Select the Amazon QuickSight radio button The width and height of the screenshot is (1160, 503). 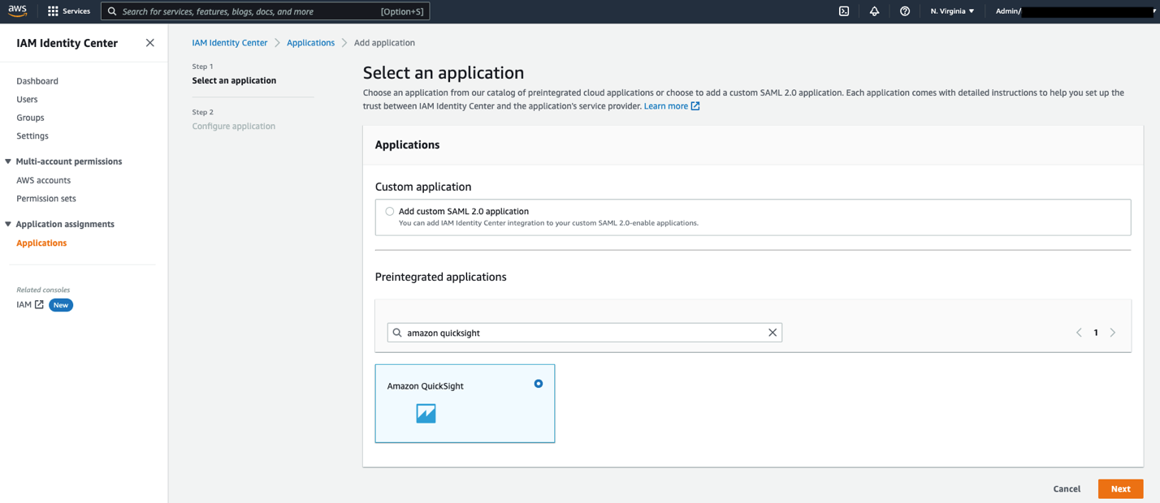[539, 384]
